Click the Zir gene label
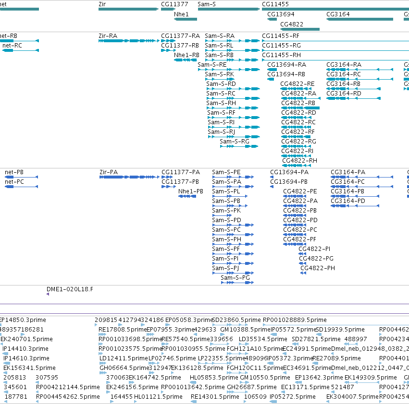Image resolution: width=409 pixels, height=404 pixels. [102, 4]
